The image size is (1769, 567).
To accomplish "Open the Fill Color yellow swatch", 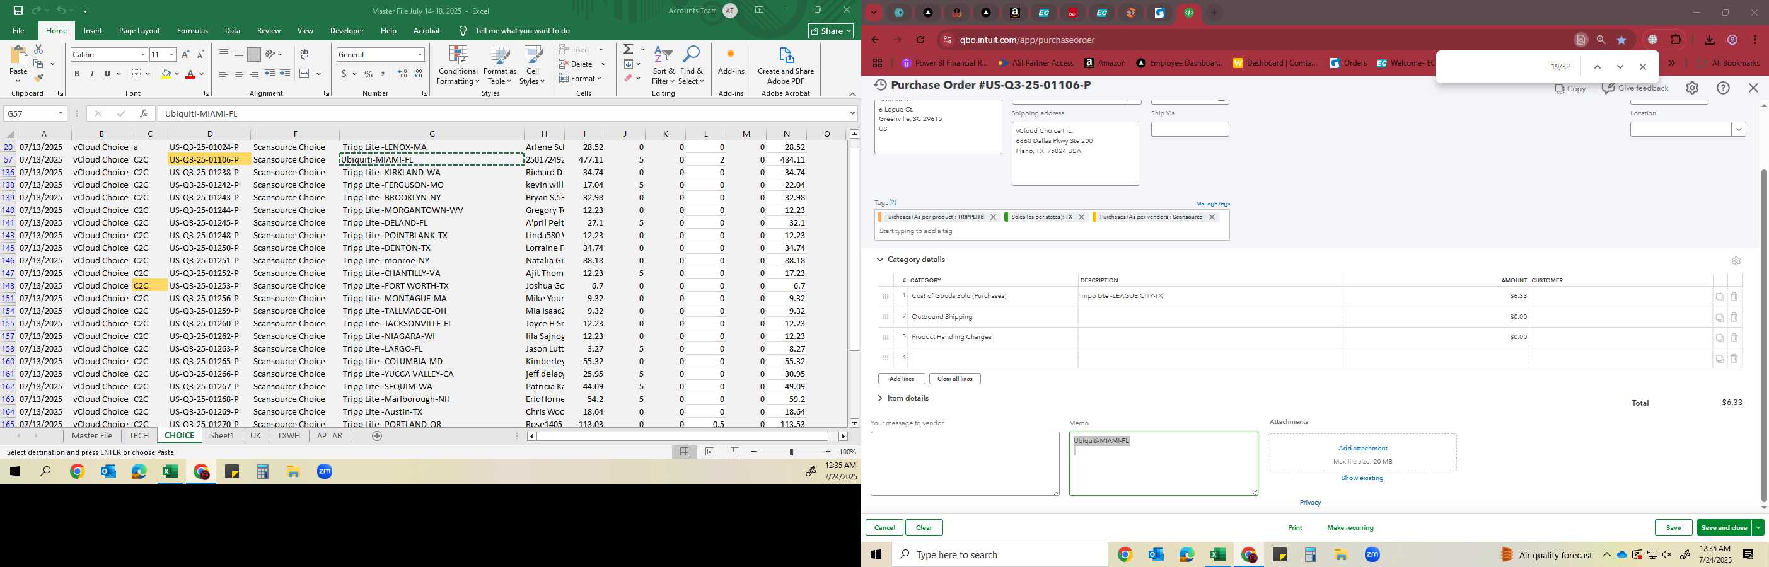I will tap(166, 74).
